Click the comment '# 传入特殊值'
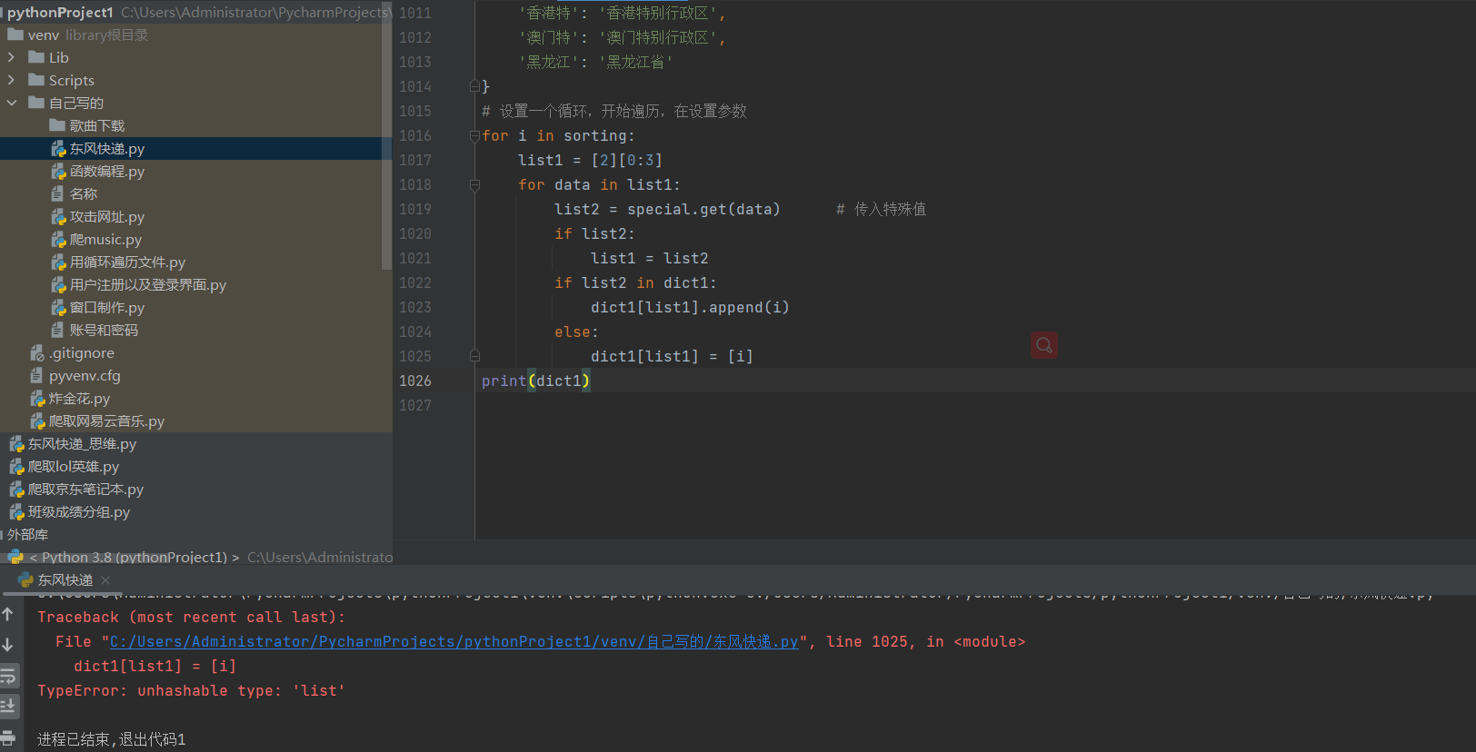Screen dimensions: 1476x752 coord(882,209)
